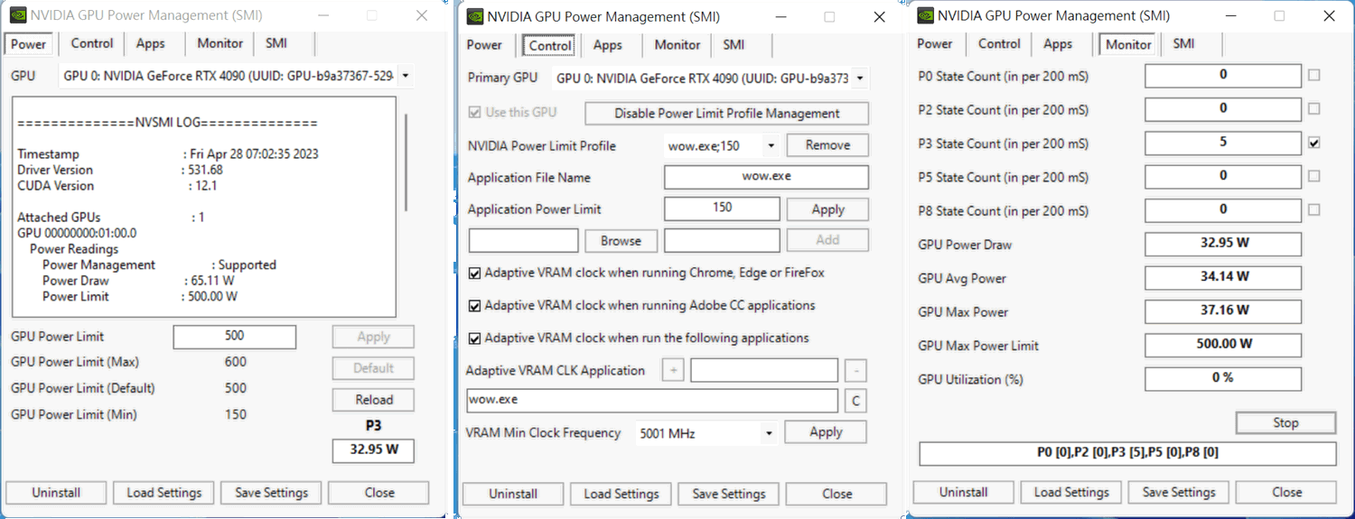Image resolution: width=1355 pixels, height=519 pixels.
Task: Expand the NVIDIA Power Limit Profile dropdown
Action: 771,145
